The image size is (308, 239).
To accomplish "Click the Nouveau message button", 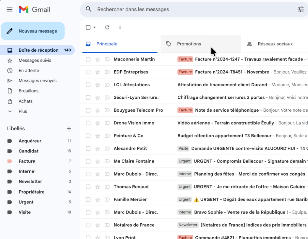I will click(33, 31).
